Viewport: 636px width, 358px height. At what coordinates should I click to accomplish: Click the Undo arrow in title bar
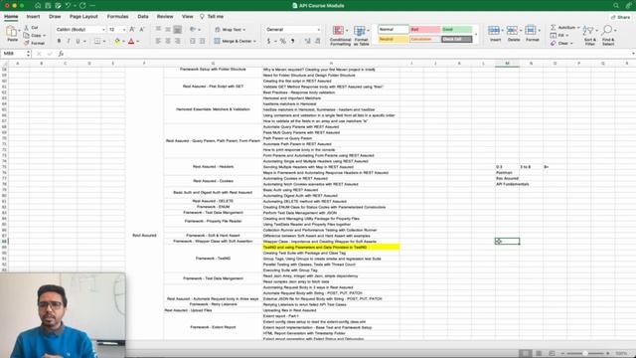(68, 6)
